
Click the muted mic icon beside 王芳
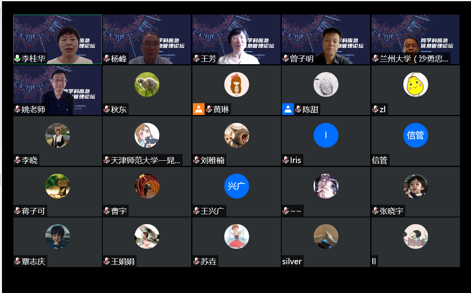click(196, 58)
